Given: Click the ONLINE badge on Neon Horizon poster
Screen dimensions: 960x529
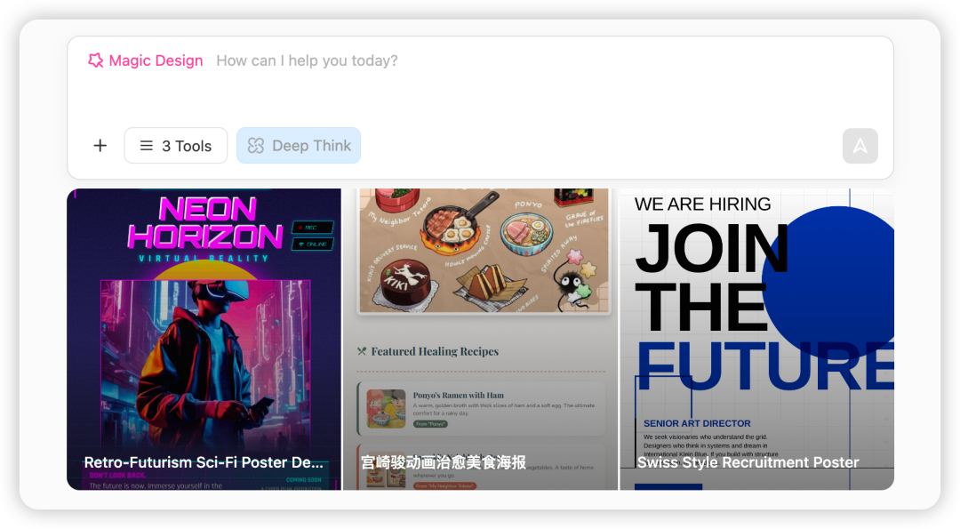Looking at the screenshot, I should pos(313,244).
